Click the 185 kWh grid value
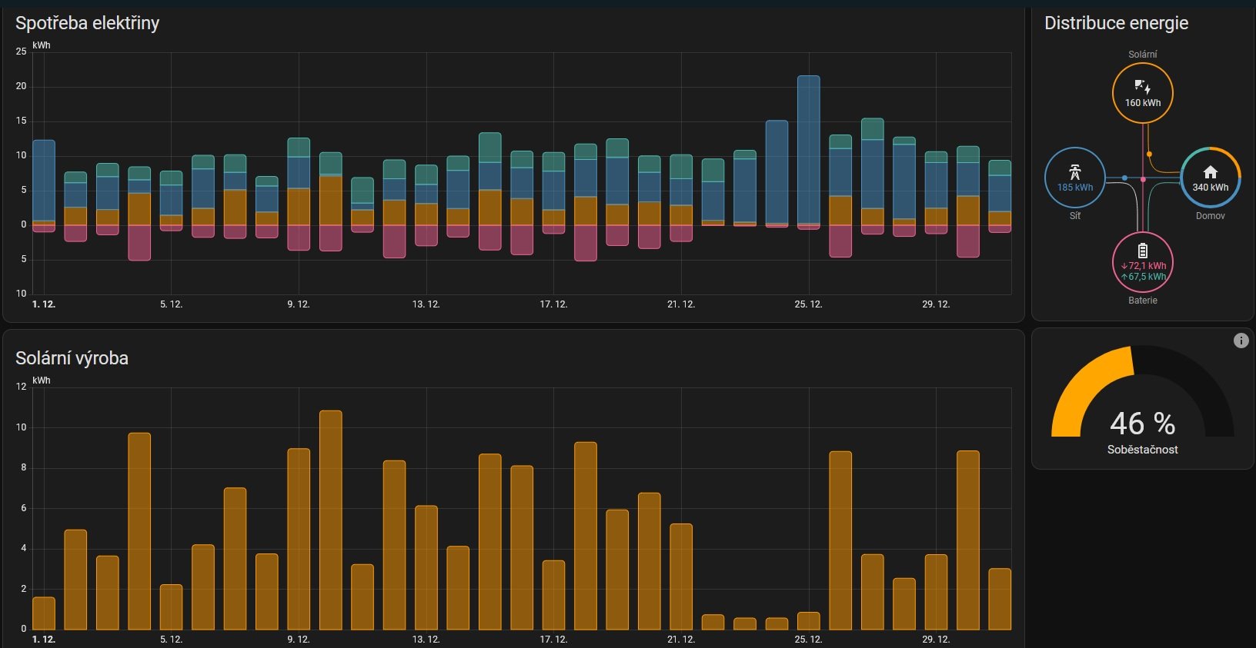Viewport: 1256px width, 648px height. [x=1074, y=188]
